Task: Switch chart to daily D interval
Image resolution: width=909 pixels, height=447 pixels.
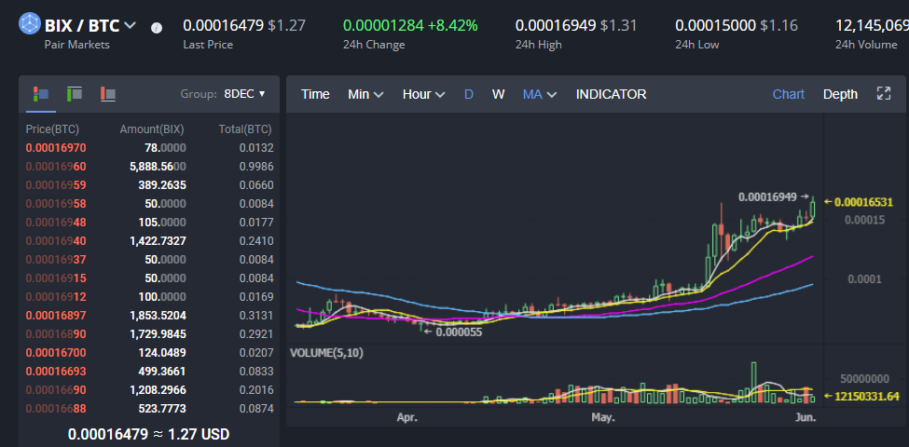Action: [469, 94]
